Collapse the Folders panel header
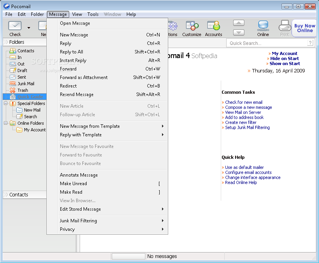The width and height of the screenshot is (319, 263). pos(25,42)
